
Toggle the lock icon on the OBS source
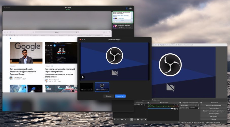tap(144, 105)
